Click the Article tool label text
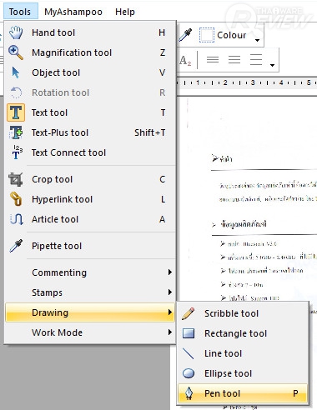The width and height of the screenshot is (317, 410). pyautogui.click(x=55, y=219)
